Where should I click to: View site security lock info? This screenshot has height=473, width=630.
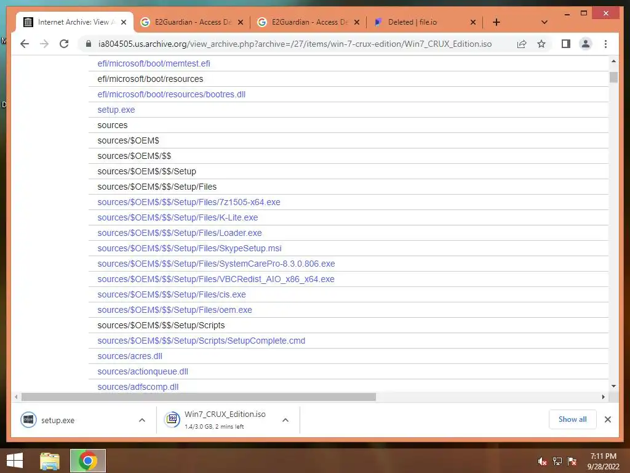tap(89, 44)
